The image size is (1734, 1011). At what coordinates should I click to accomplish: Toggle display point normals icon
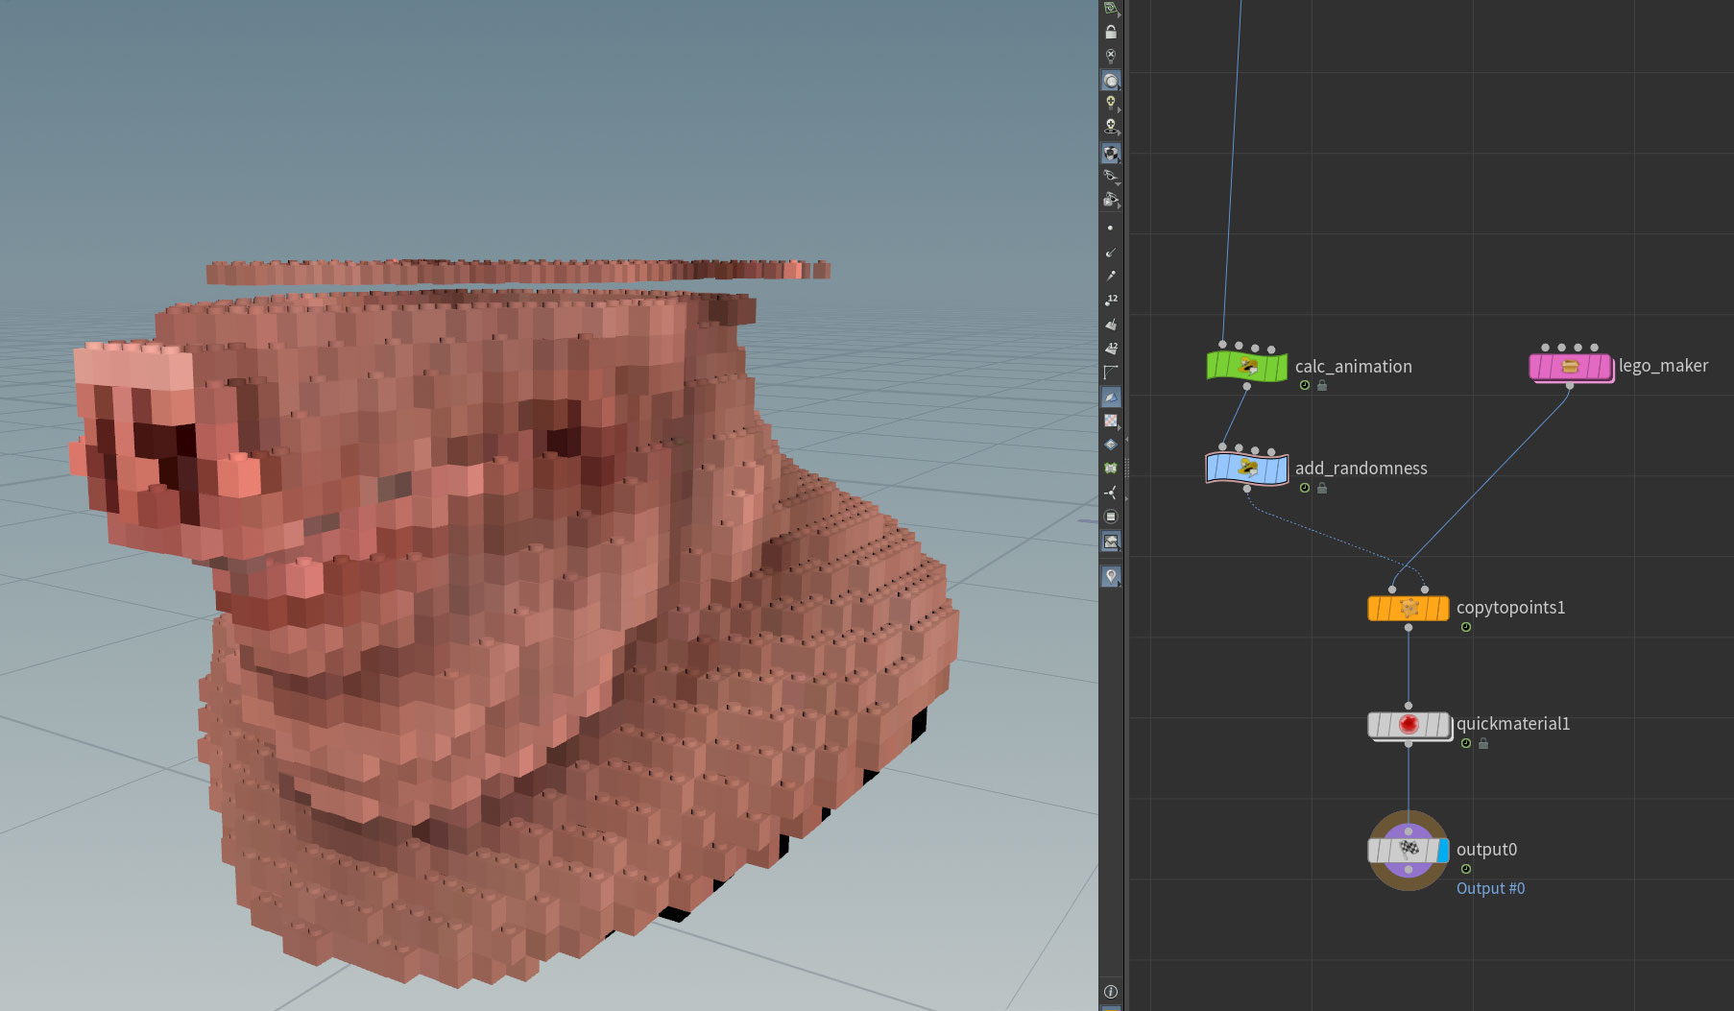click(x=1111, y=252)
